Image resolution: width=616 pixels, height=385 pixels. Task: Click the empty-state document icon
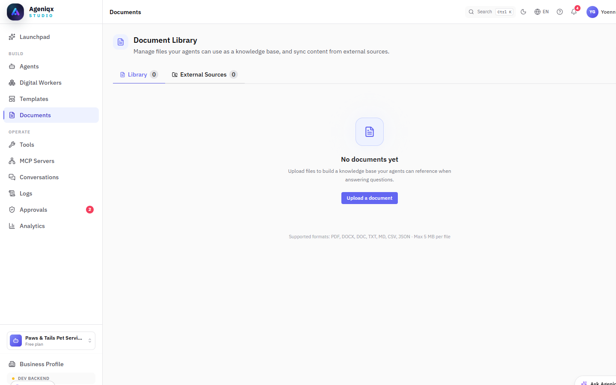click(x=370, y=132)
